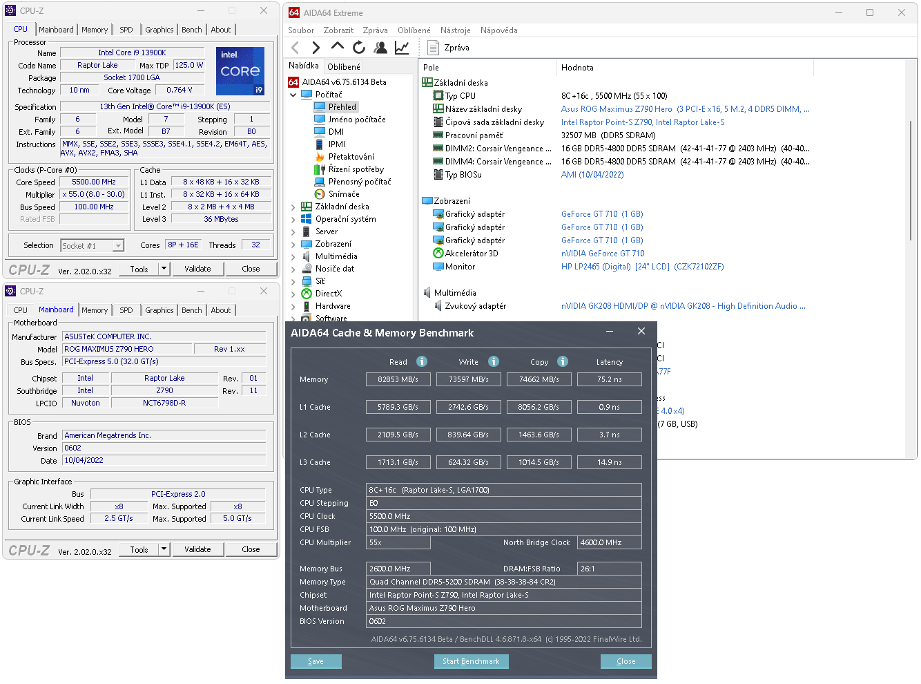Image resolution: width=921 pixels, height=684 pixels.
Task: Expand the Multimédia tree node
Action: [293, 256]
